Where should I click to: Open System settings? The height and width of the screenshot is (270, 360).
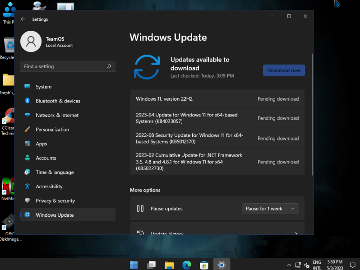point(68,87)
